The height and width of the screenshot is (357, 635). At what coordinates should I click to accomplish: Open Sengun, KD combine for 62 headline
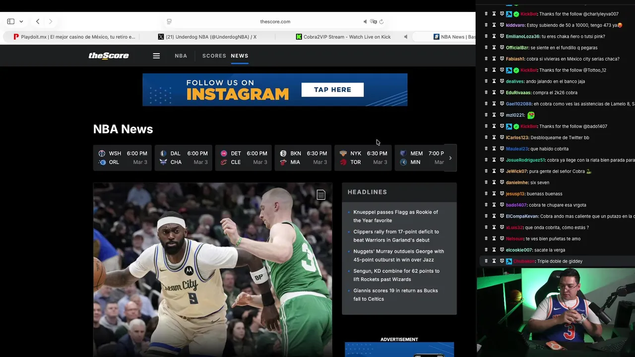coord(396,275)
